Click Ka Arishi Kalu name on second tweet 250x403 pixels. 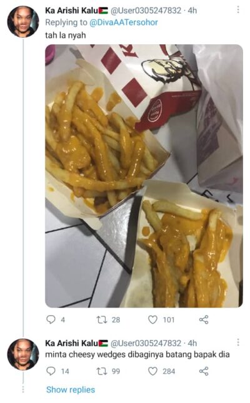coord(72,343)
